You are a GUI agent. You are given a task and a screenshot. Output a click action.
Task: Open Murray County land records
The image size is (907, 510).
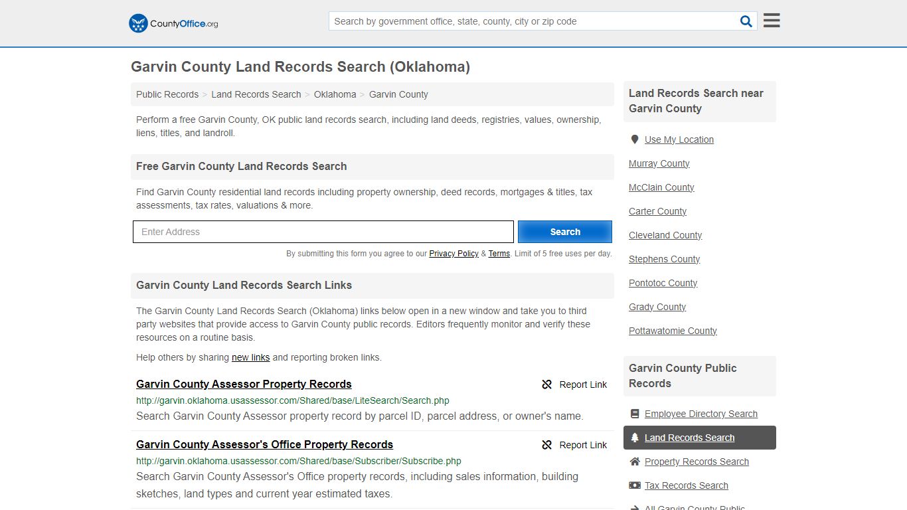tap(659, 163)
